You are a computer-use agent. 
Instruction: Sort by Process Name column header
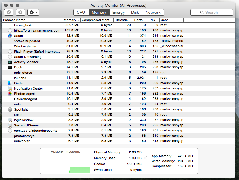(31, 20)
